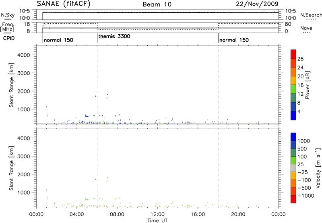322x223 pixels.
Task: Pick the grey velocity swatch between 25 and -25
Action: (293, 168)
